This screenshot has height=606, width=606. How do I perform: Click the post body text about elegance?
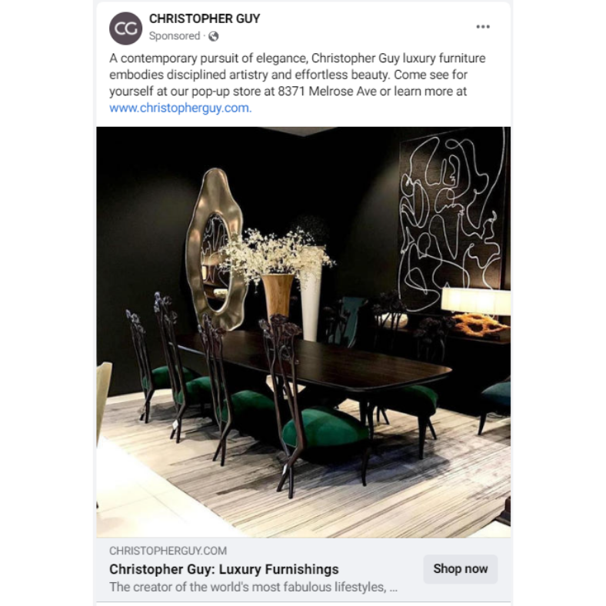[297, 75]
